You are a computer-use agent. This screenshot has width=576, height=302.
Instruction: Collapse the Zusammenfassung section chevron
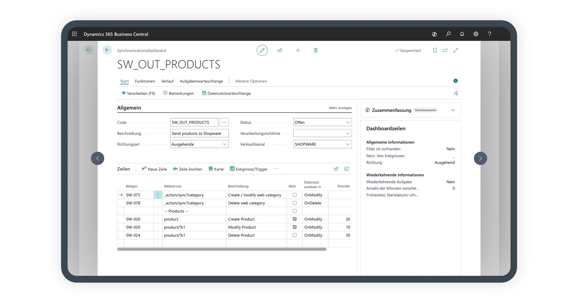[453, 110]
